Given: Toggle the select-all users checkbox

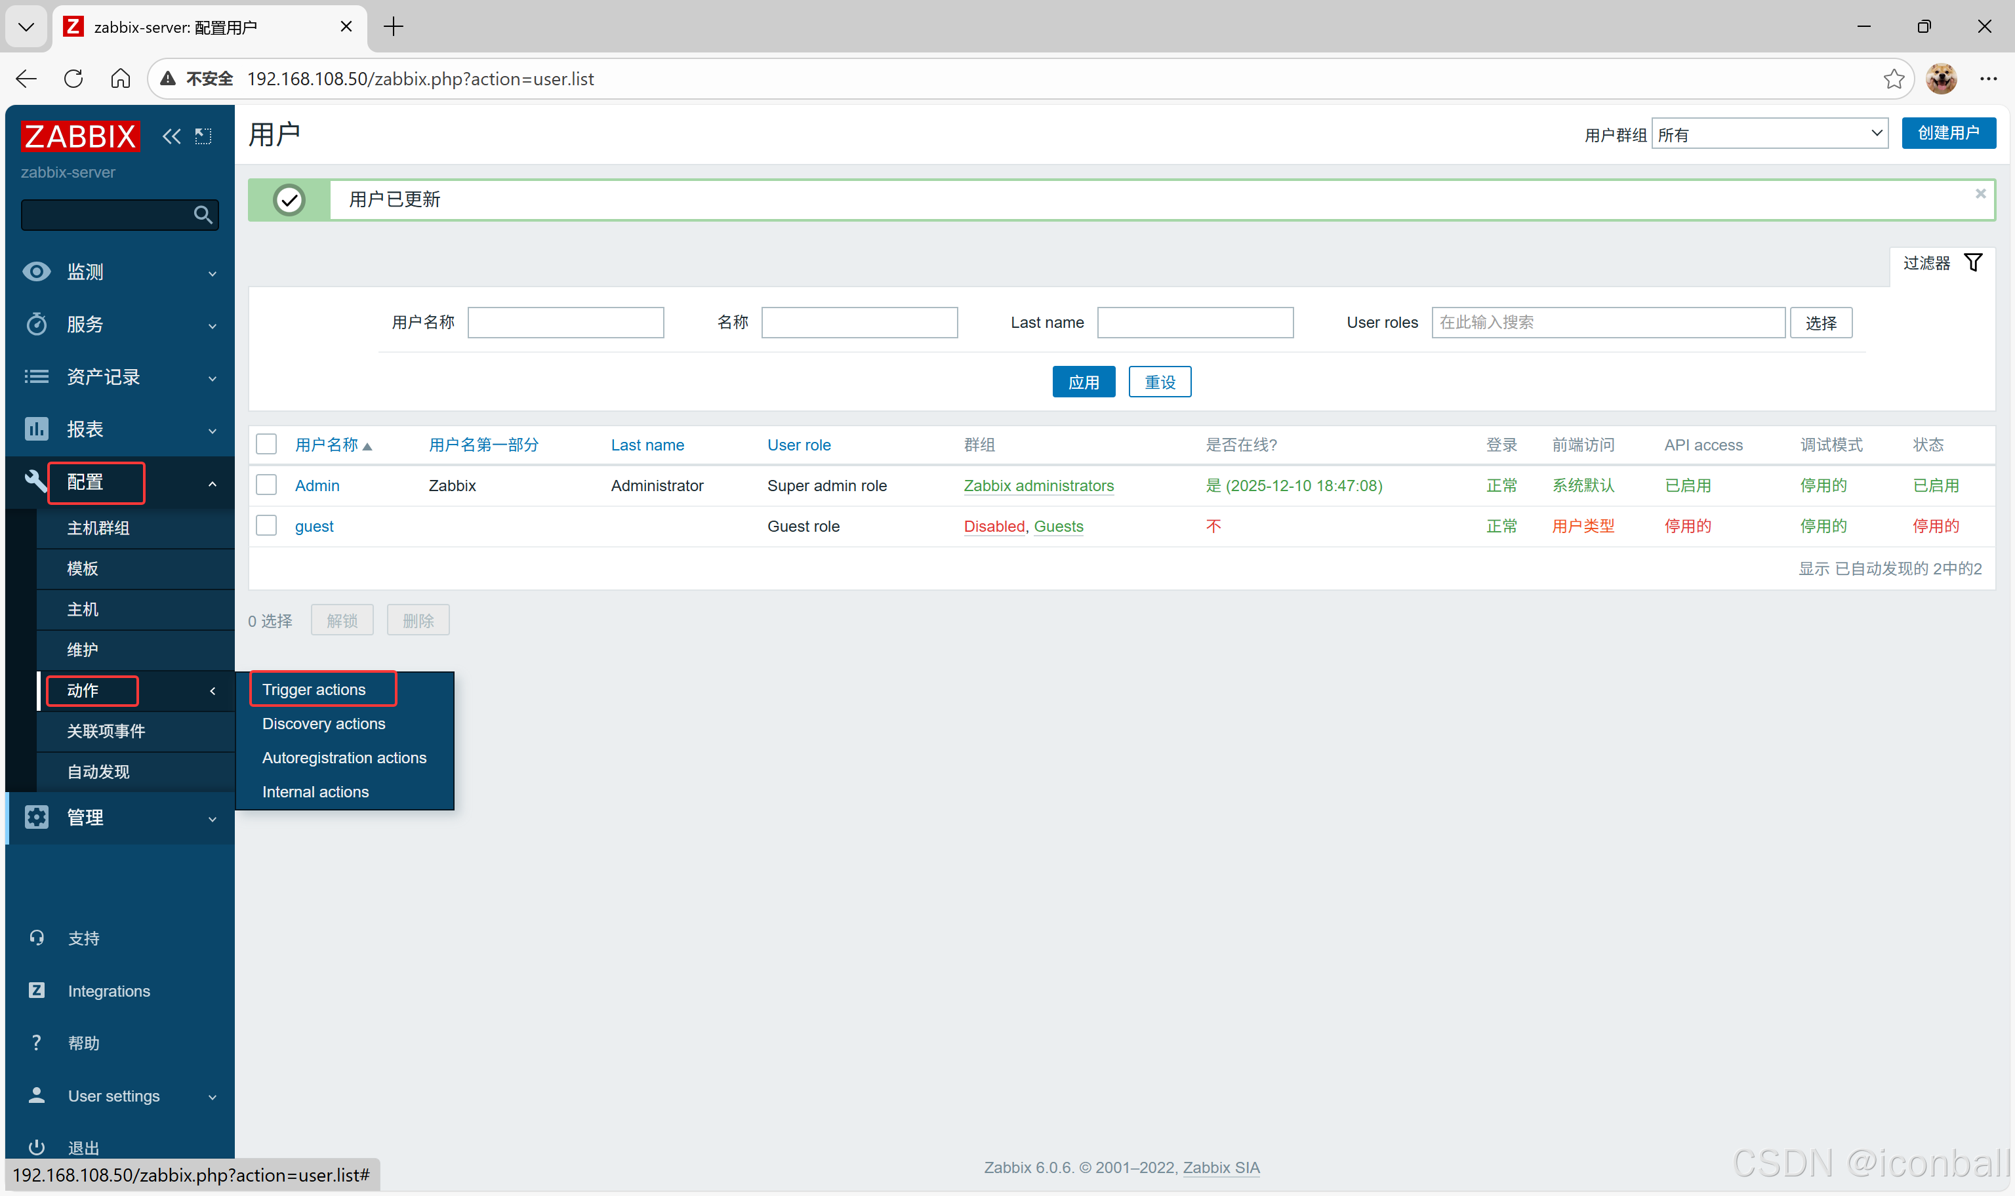Looking at the screenshot, I should 266,444.
